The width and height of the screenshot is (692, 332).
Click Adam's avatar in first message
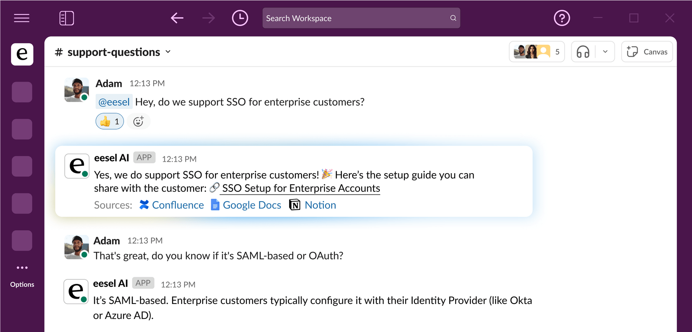(x=77, y=90)
